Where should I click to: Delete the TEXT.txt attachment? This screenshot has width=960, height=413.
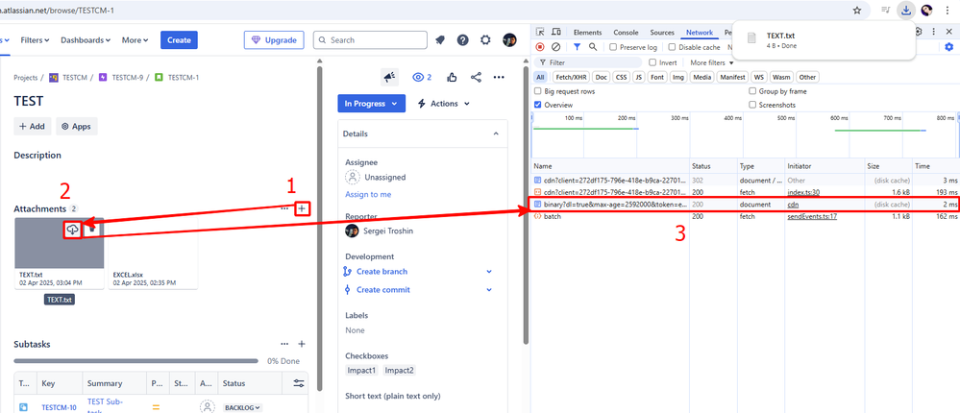(92, 230)
